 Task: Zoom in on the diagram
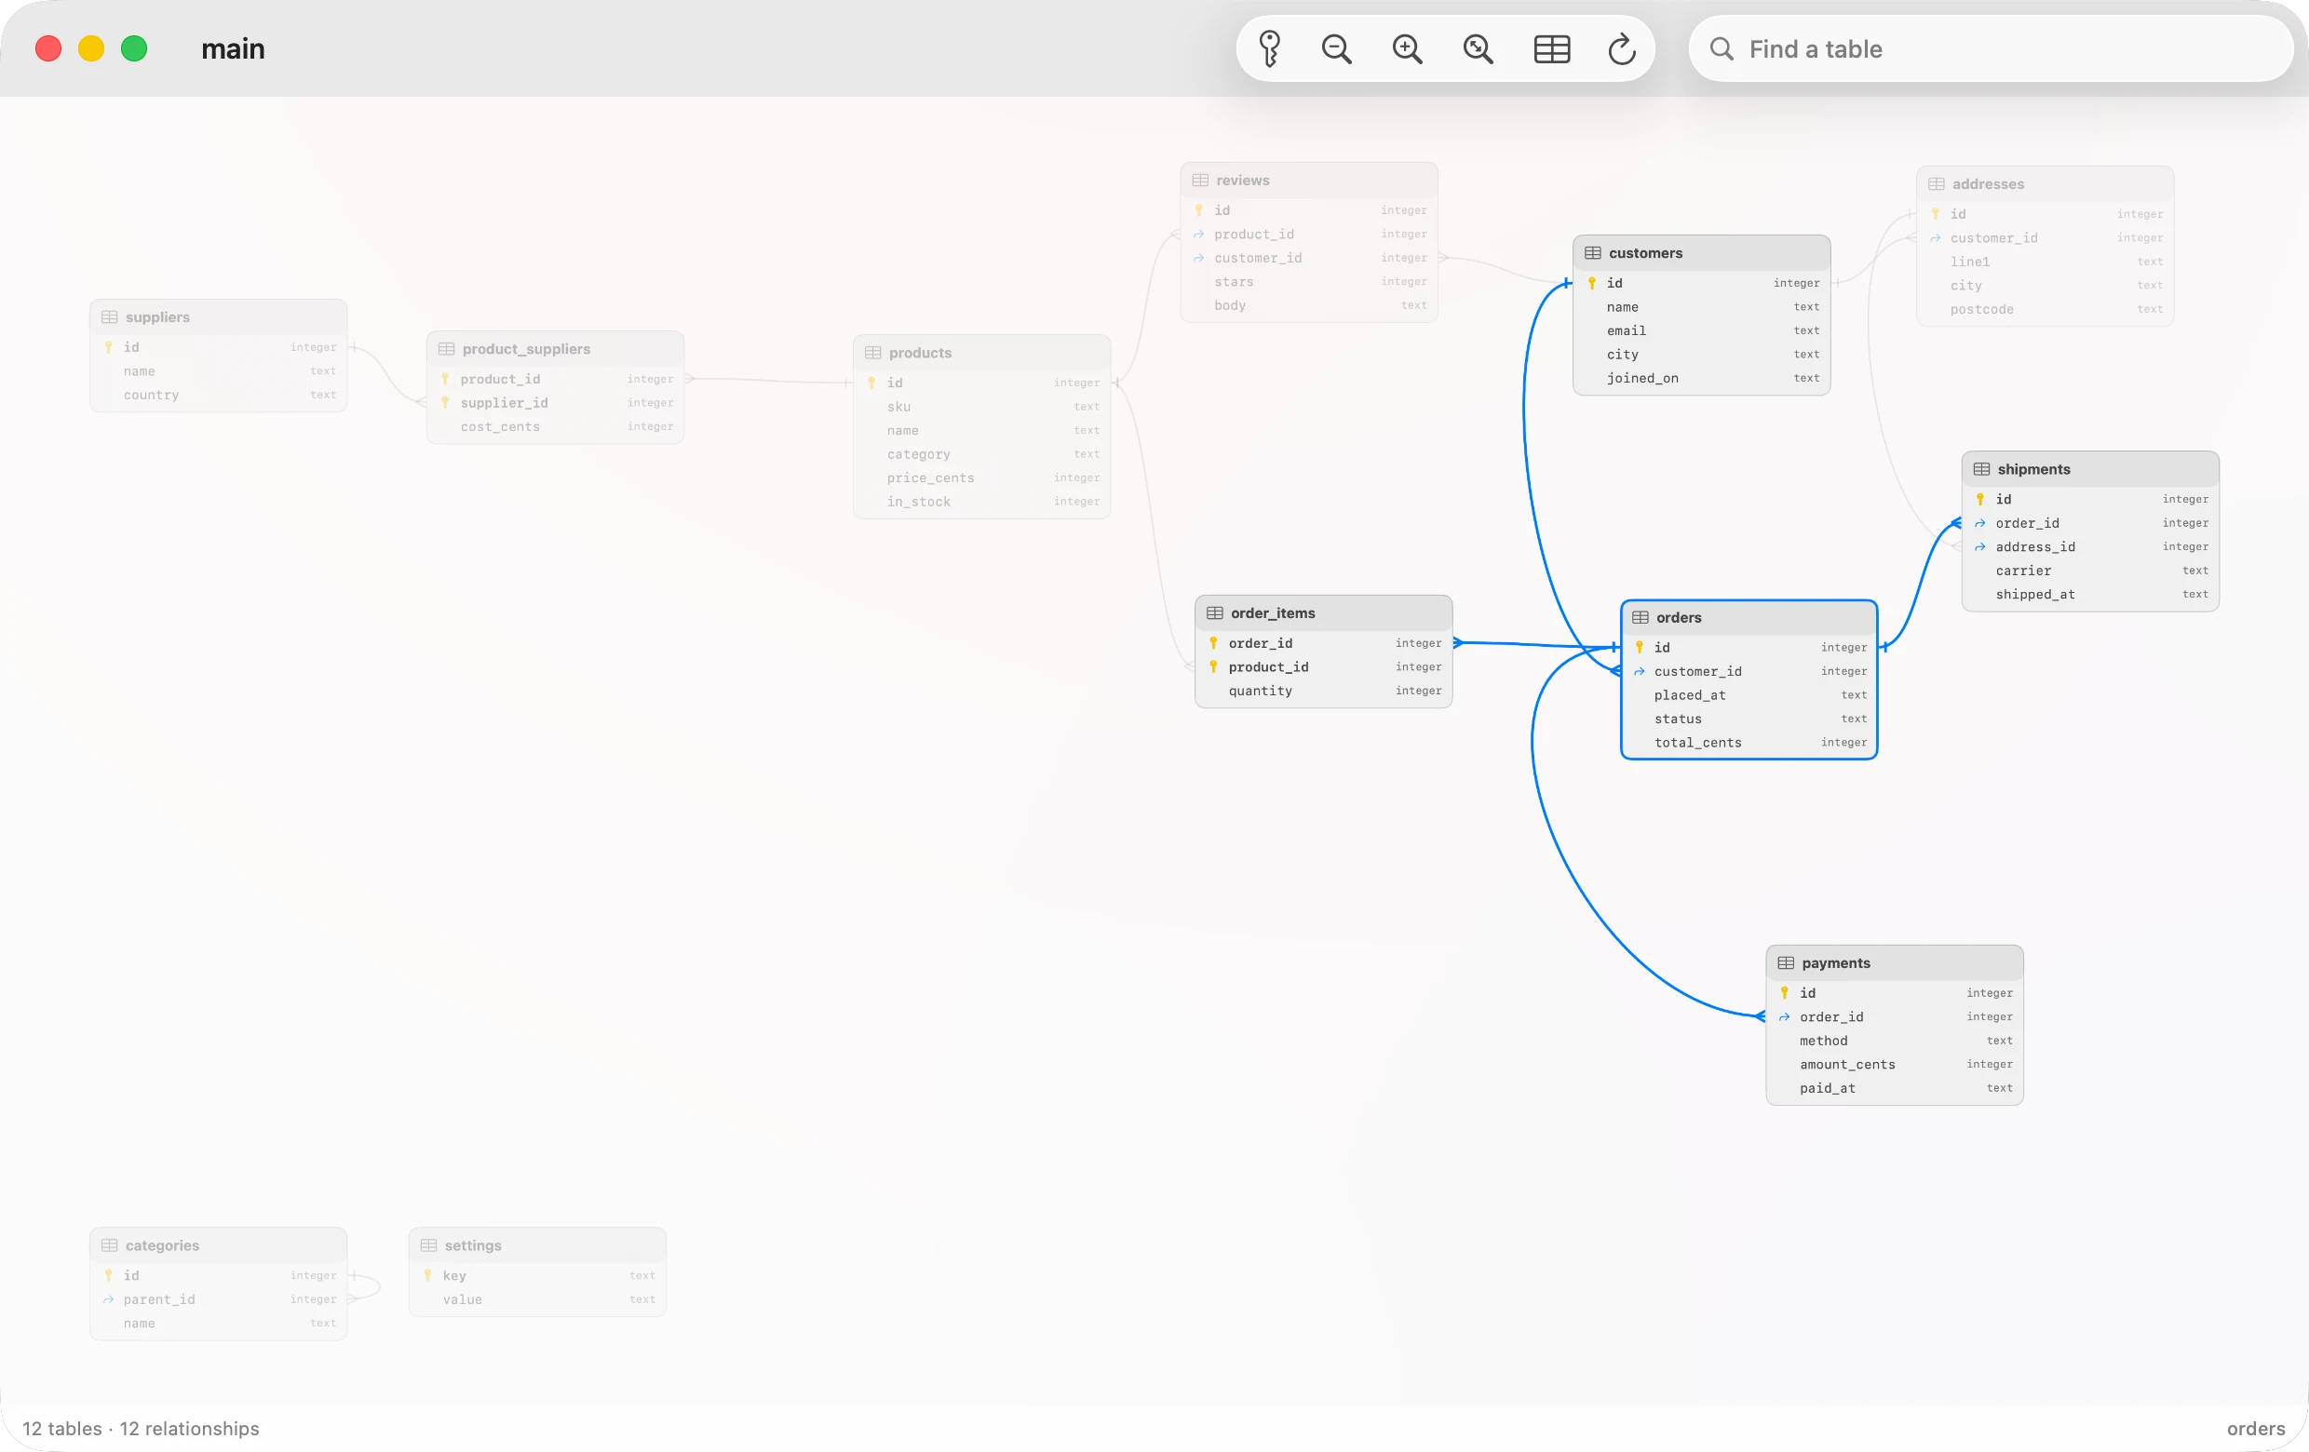click(1408, 49)
